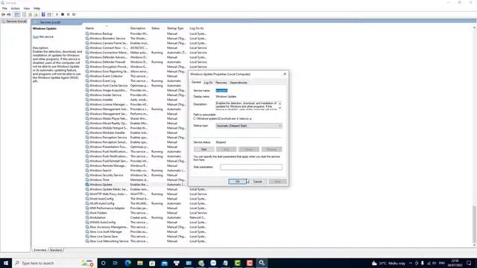Launch Microsoft Edge from the taskbar
The image size is (477, 268).
coord(127,263)
